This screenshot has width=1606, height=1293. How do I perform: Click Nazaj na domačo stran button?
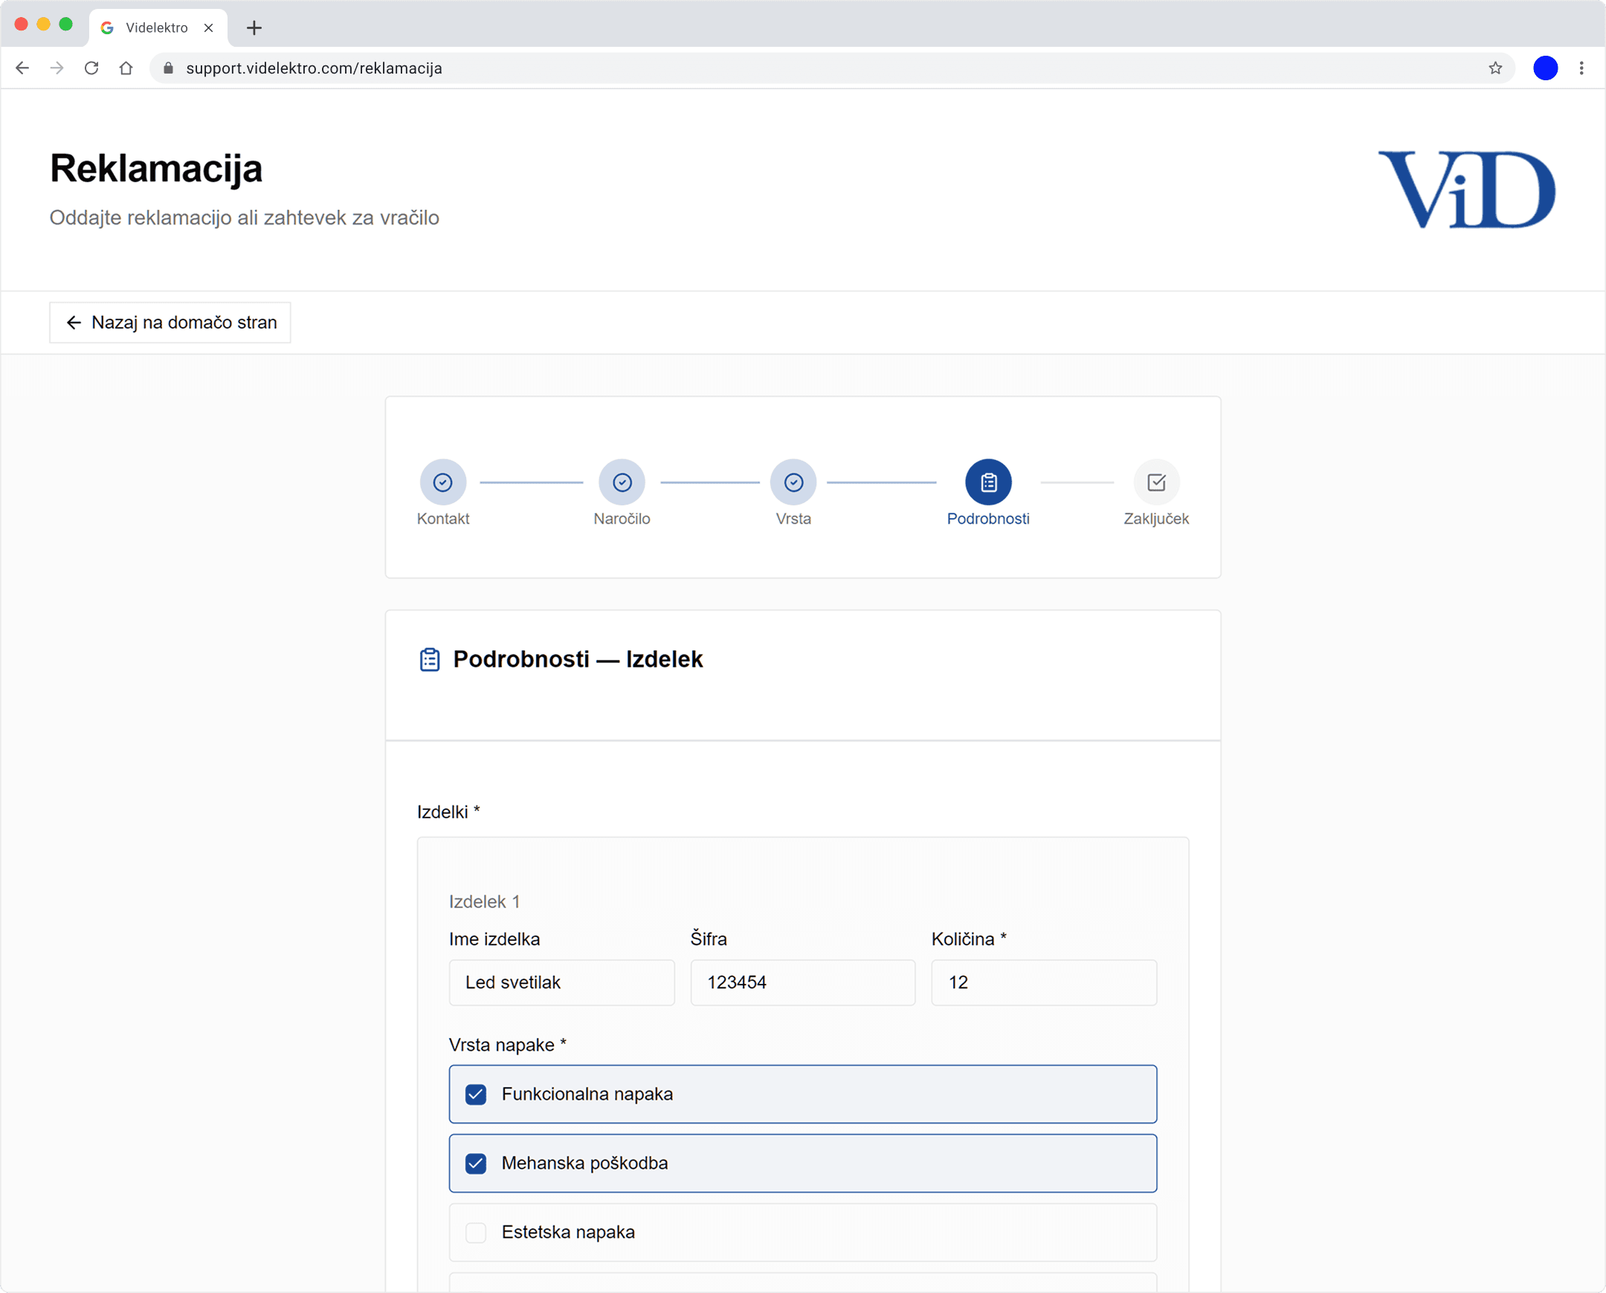[x=170, y=323]
